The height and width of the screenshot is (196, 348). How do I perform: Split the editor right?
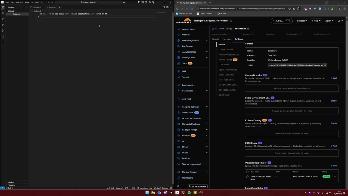coord(167,7)
